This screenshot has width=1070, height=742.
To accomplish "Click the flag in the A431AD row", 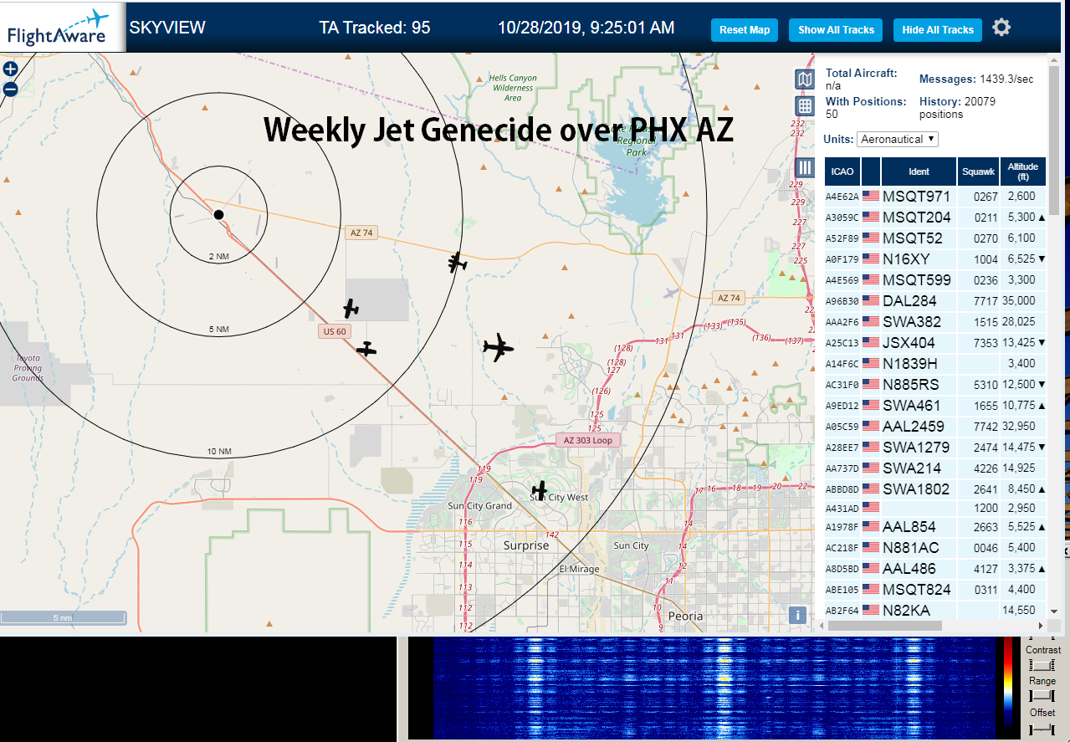I will pyautogui.click(x=871, y=507).
